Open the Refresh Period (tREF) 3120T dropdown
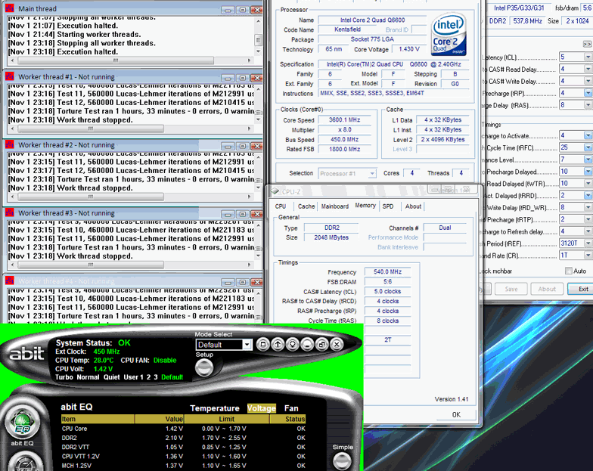The width and height of the screenshot is (593, 471). coord(588,243)
